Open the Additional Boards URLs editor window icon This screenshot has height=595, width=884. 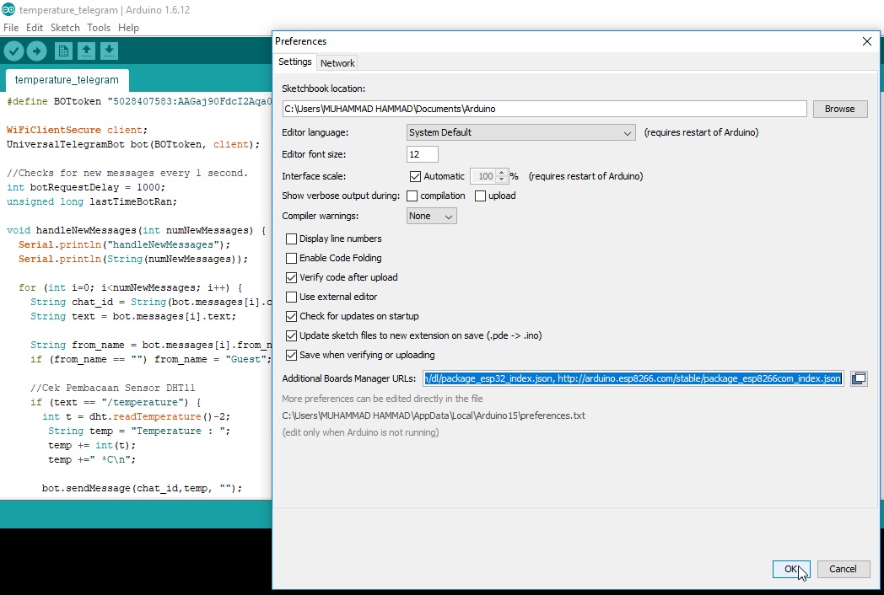coord(859,378)
